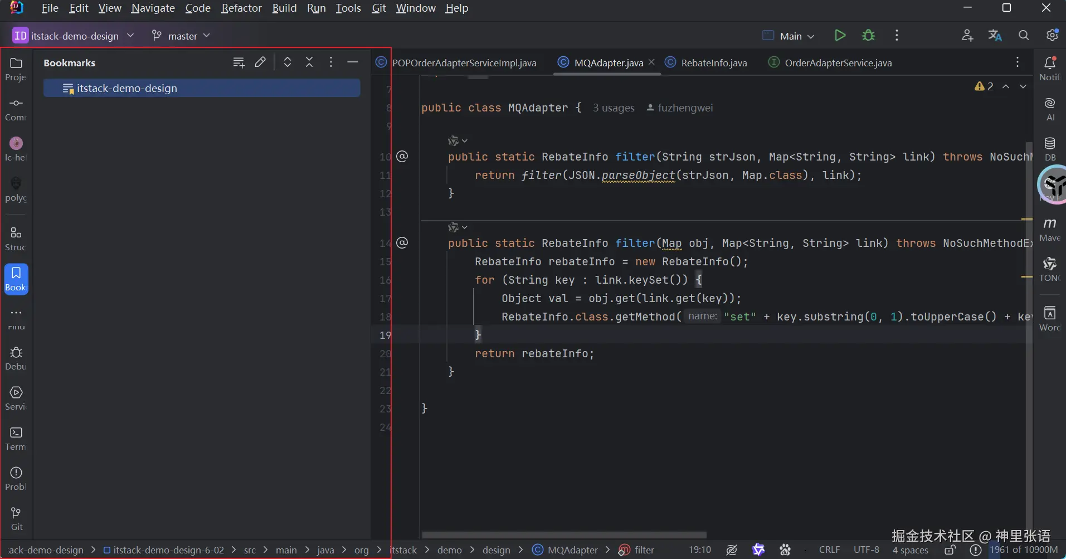Viewport: 1066px width, 559px height.
Task: Open the Refactor menu
Action: (241, 8)
